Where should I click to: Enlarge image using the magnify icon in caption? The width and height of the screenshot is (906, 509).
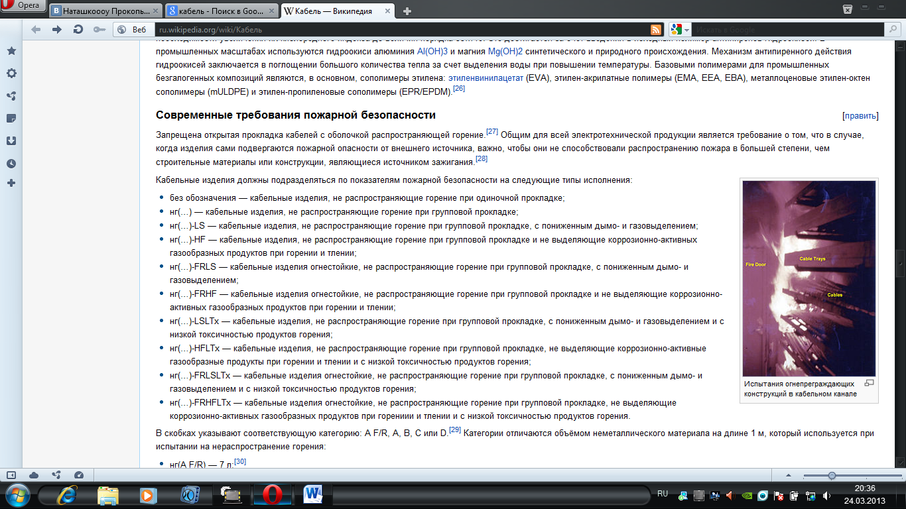click(x=870, y=382)
